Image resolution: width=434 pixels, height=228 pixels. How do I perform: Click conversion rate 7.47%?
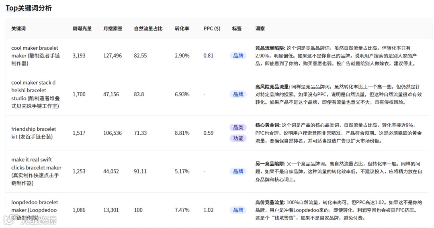[x=182, y=210]
